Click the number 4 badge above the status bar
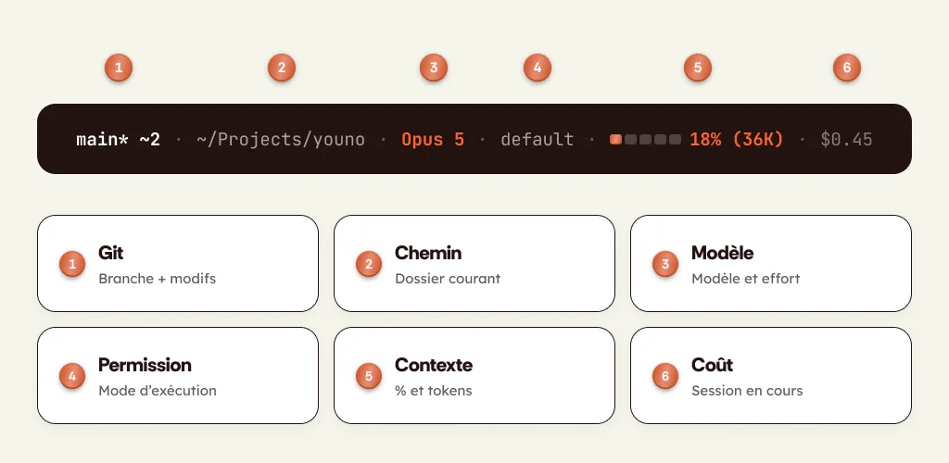This screenshot has height=463, width=949. click(x=538, y=68)
